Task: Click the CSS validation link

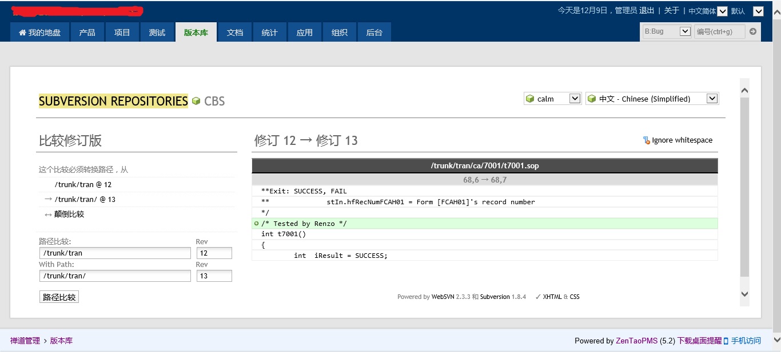Action: (575, 297)
